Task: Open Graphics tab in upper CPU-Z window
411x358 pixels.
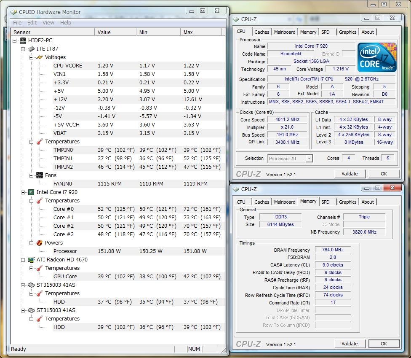Action: click(x=347, y=32)
